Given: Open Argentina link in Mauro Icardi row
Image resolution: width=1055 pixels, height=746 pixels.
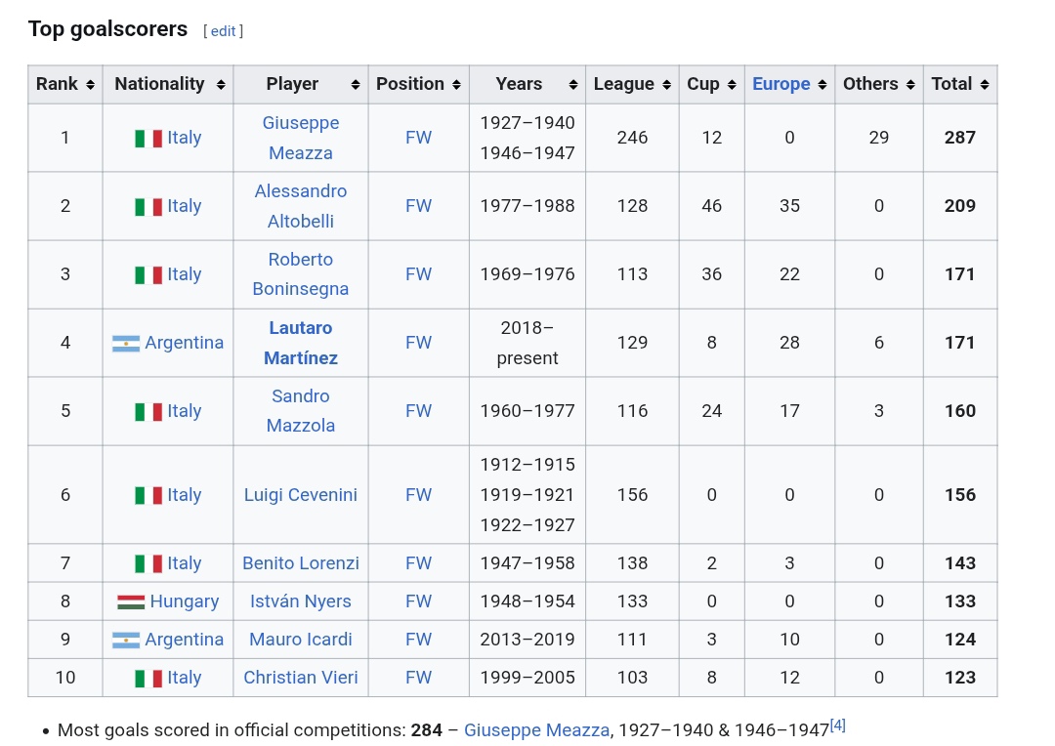Looking at the screenshot, I should [x=184, y=640].
